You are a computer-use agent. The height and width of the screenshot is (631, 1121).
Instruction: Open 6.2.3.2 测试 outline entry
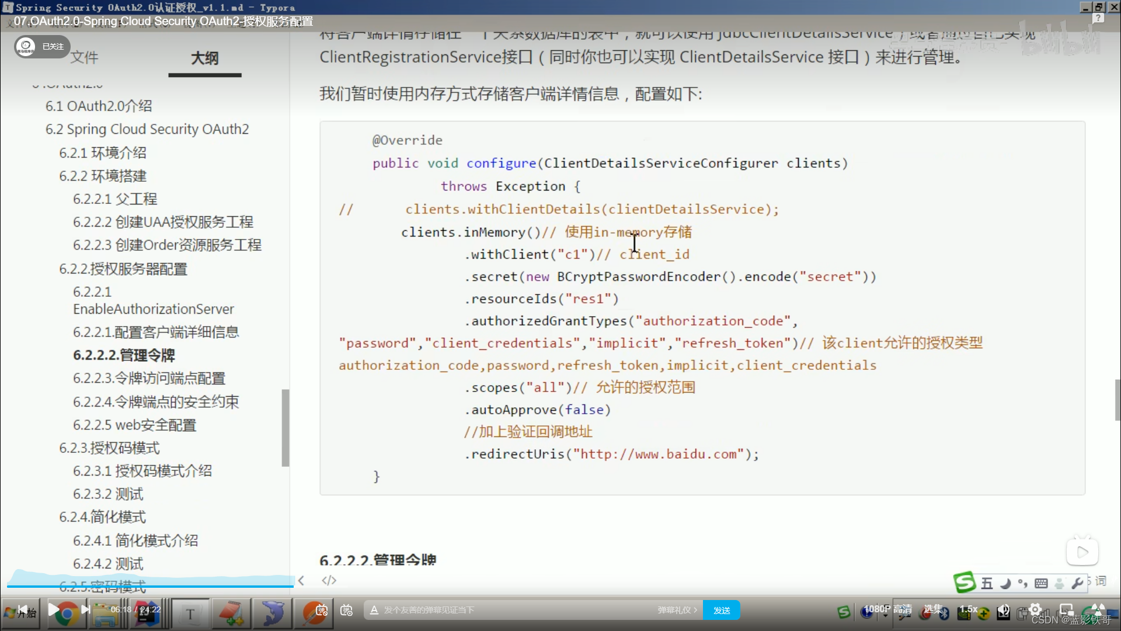click(x=108, y=494)
